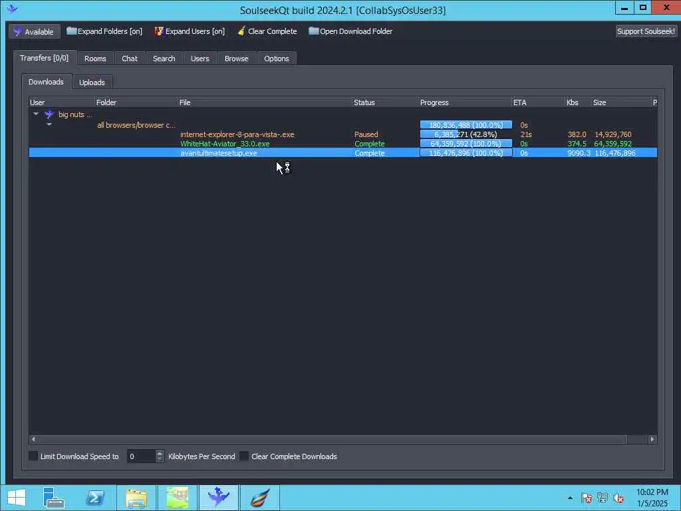Open Server Manager from the taskbar

(x=54, y=498)
